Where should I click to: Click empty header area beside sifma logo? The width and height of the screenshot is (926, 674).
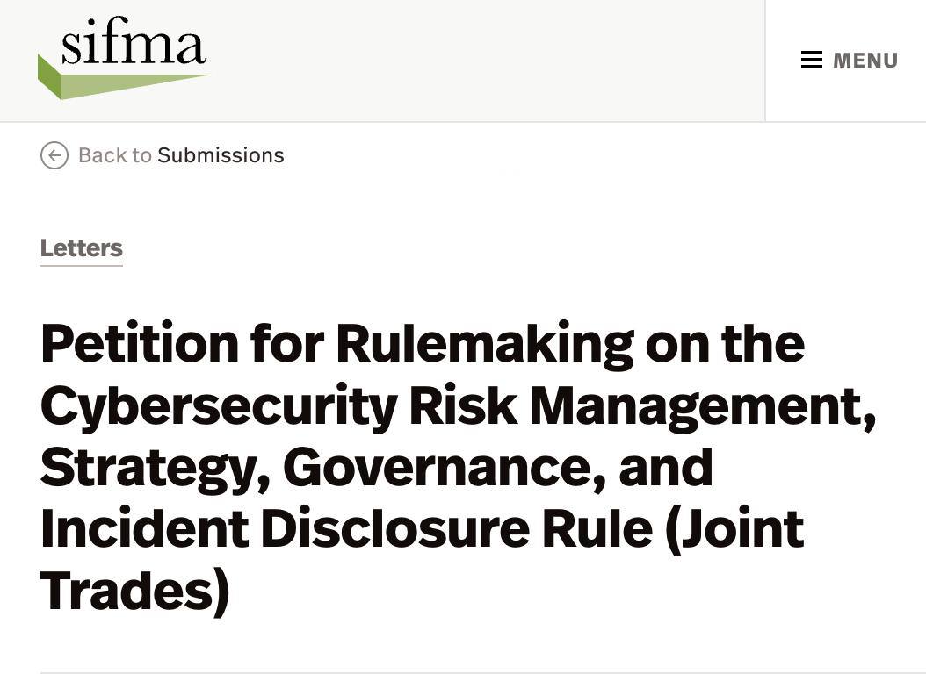click(x=484, y=61)
